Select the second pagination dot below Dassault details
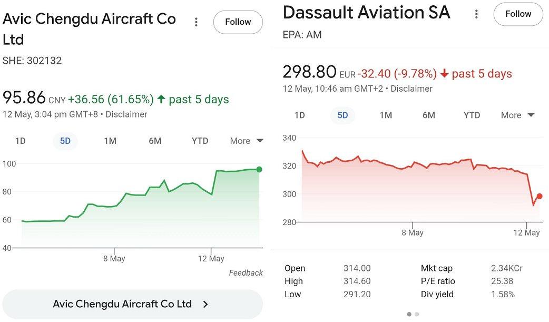This screenshot has width=549, height=322. tap(417, 313)
